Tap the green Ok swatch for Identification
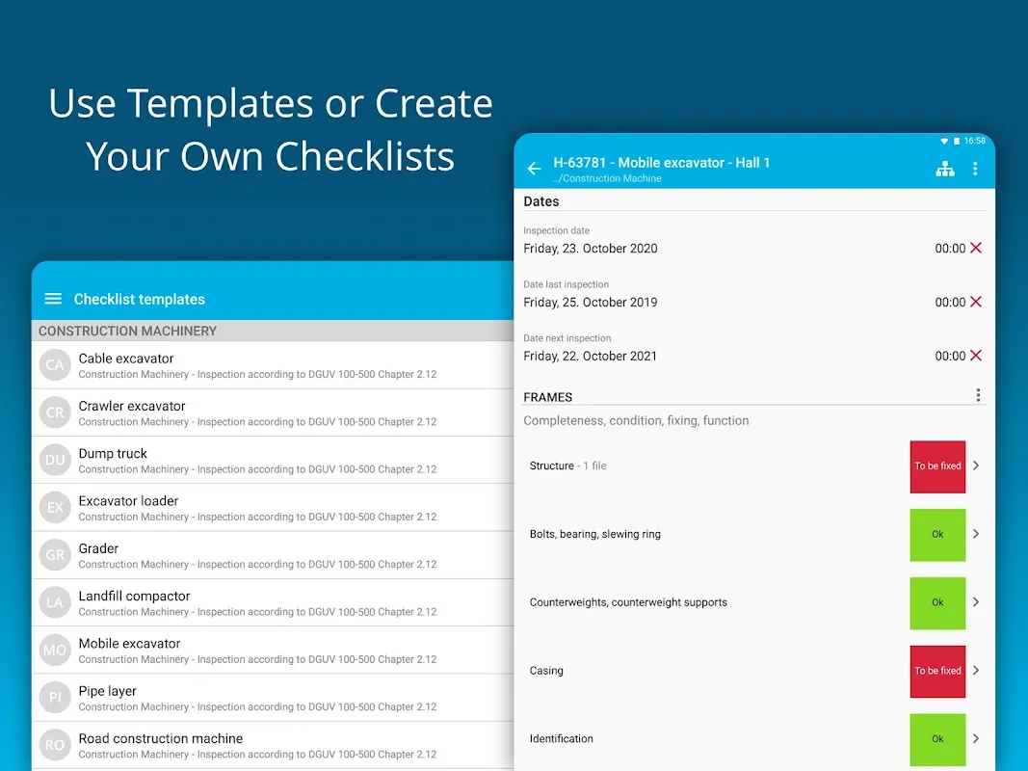1028x771 pixels. coord(937,739)
